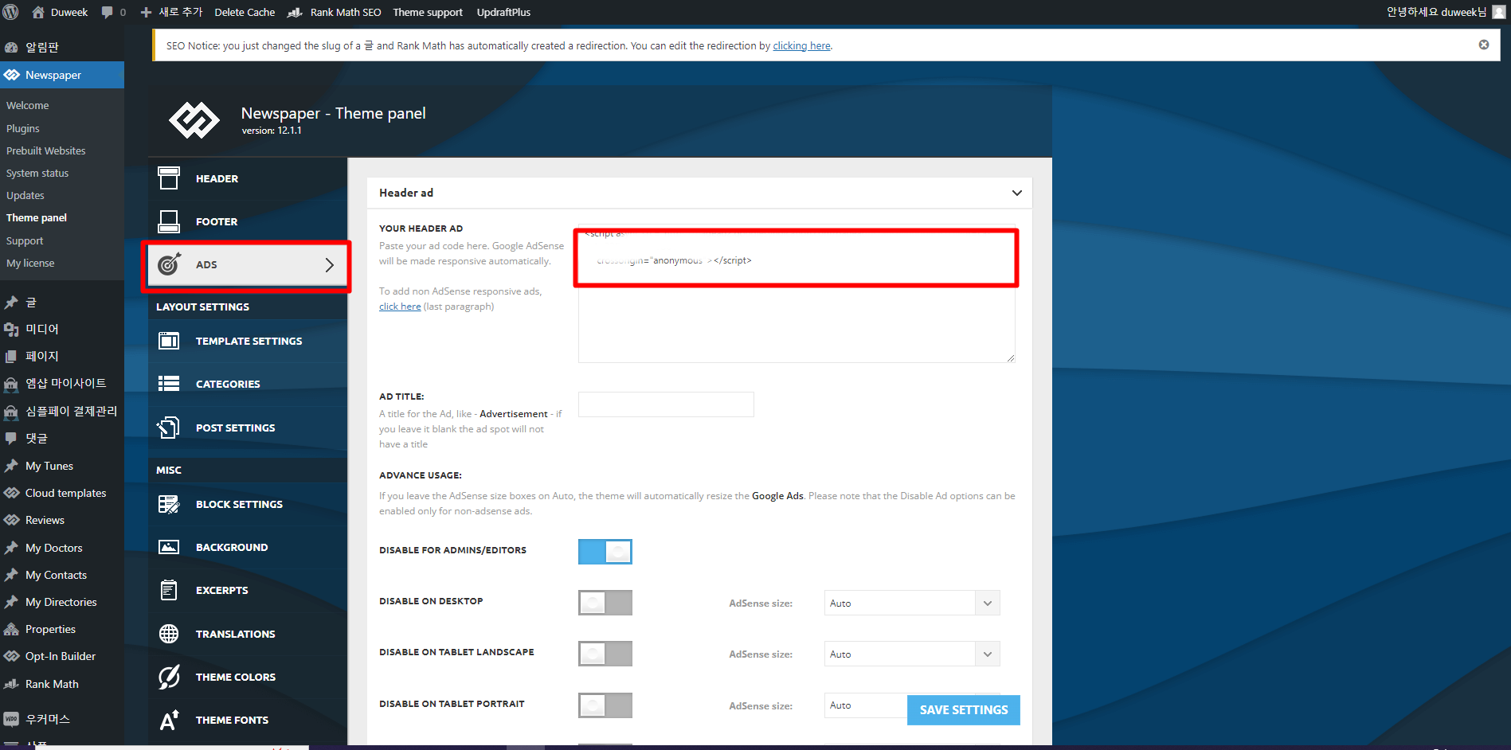Open the Footer theme panel tab
The height and width of the screenshot is (750, 1511).
pos(248,221)
